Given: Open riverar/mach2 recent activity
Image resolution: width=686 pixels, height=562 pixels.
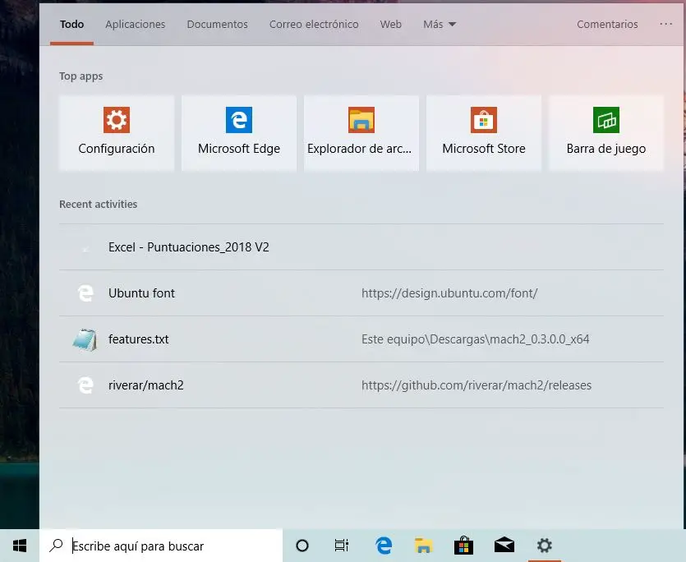Looking at the screenshot, I should click(x=361, y=385).
